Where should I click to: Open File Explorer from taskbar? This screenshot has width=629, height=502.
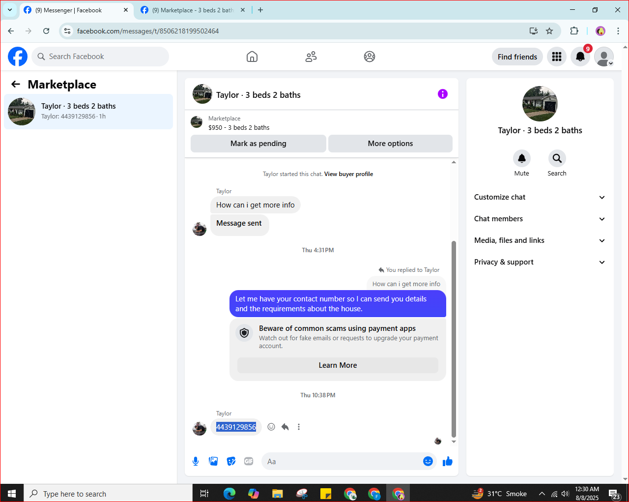point(278,493)
